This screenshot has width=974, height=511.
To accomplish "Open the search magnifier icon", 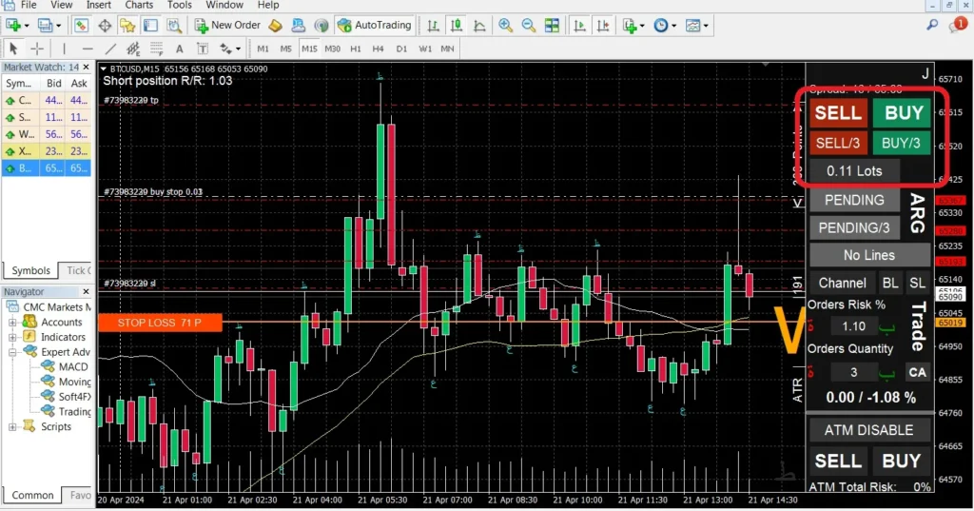I will click(x=932, y=26).
